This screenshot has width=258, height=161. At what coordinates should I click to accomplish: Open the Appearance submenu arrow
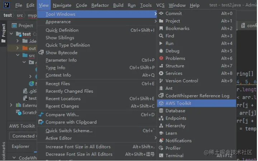(x=155, y=21)
